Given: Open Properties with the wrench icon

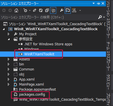Looking at the screenshot, I should pyautogui.click(x=62, y=10).
